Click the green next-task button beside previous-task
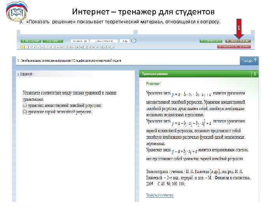 coord(53,41)
